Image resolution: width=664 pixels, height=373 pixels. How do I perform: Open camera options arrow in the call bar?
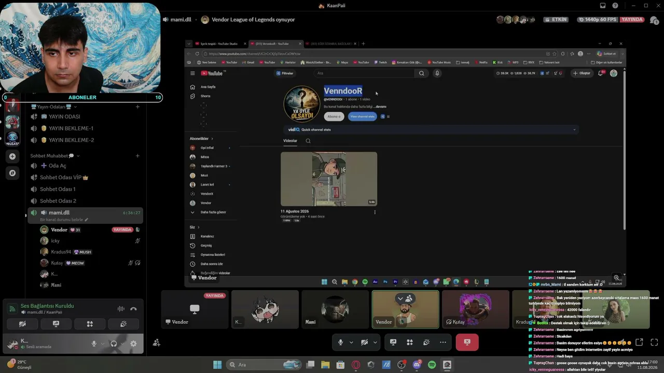pos(375,342)
